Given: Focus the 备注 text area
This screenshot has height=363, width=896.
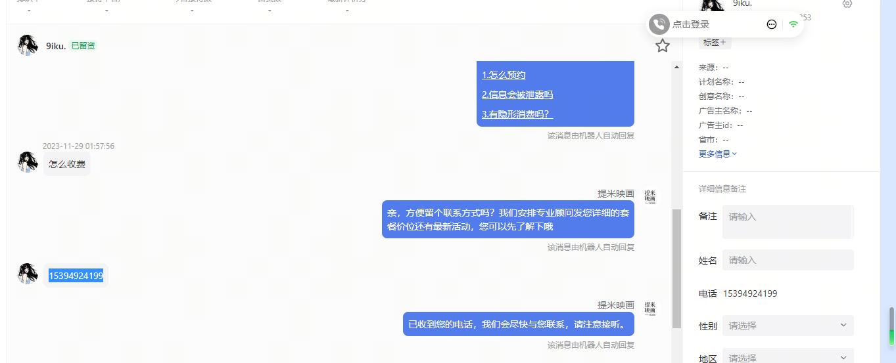Looking at the screenshot, I should tap(788, 222).
